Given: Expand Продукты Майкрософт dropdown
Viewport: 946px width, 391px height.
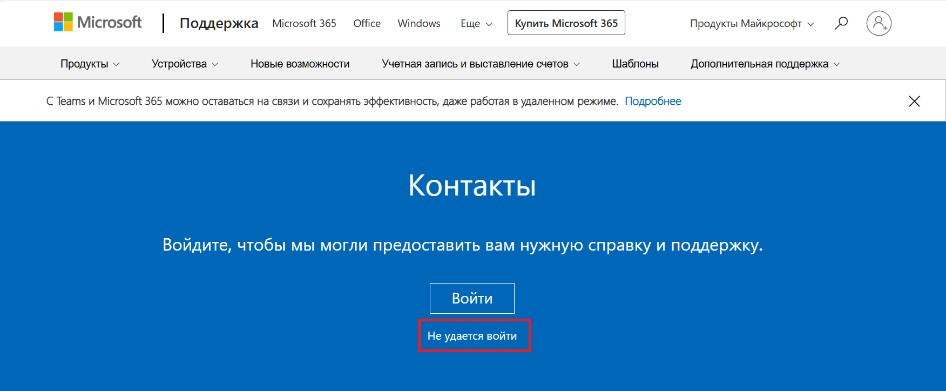Looking at the screenshot, I should 752,23.
